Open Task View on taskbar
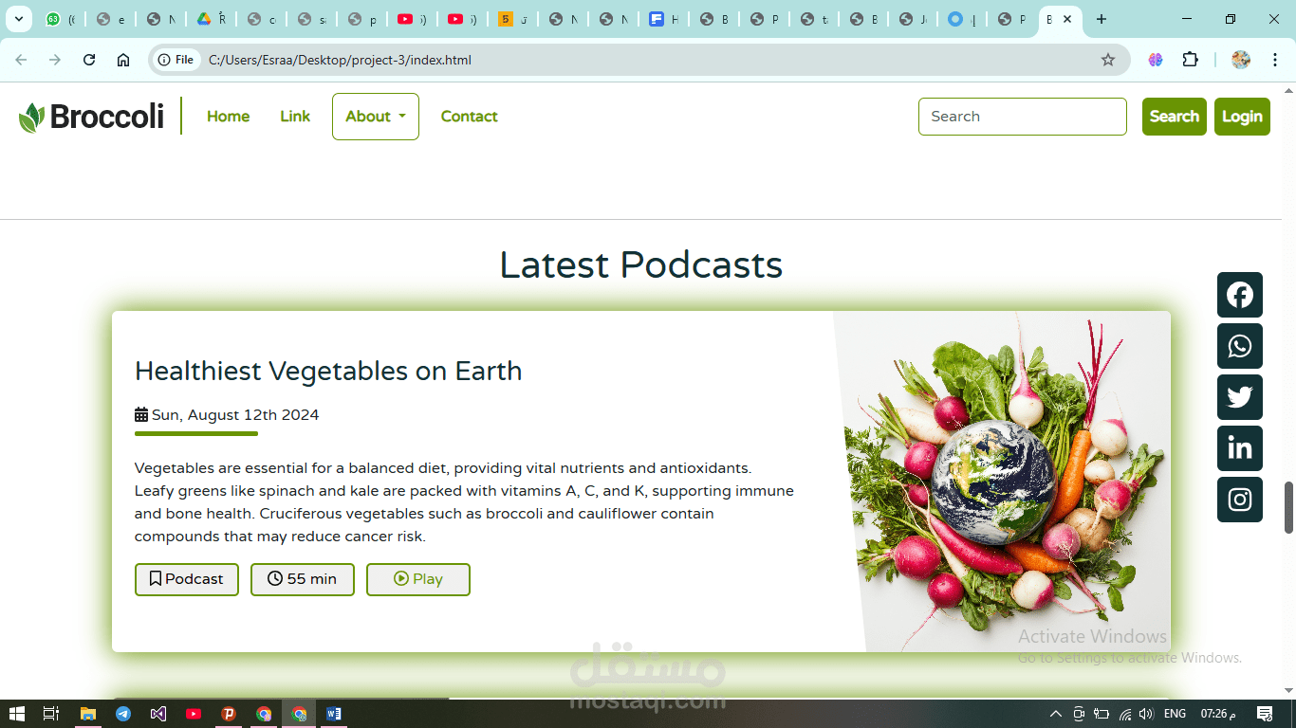The height and width of the screenshot is (728, 1296). pos(51,714)
